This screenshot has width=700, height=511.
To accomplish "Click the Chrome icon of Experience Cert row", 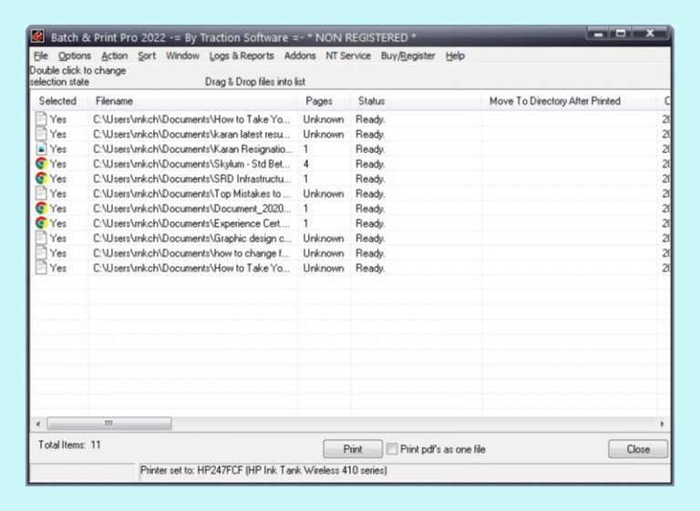I will point(41,223).
